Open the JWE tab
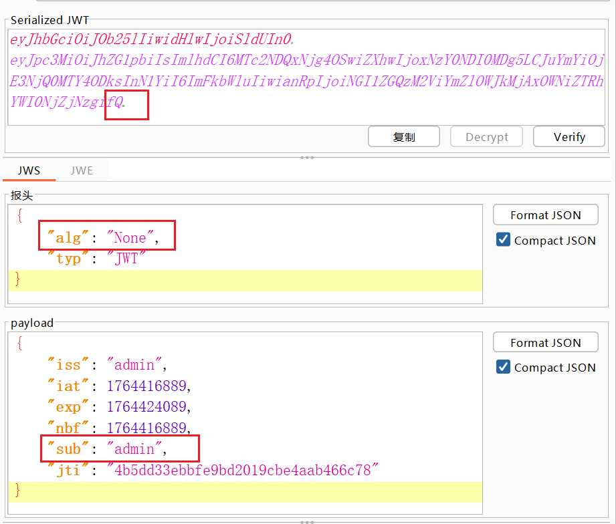 click(82, 170)
